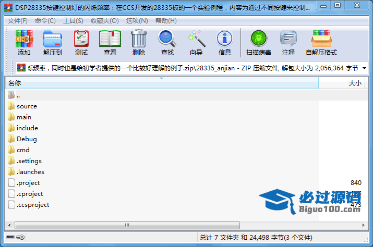
Task: Expand the archive path dropdown arrow
Action: click(364, 68)
